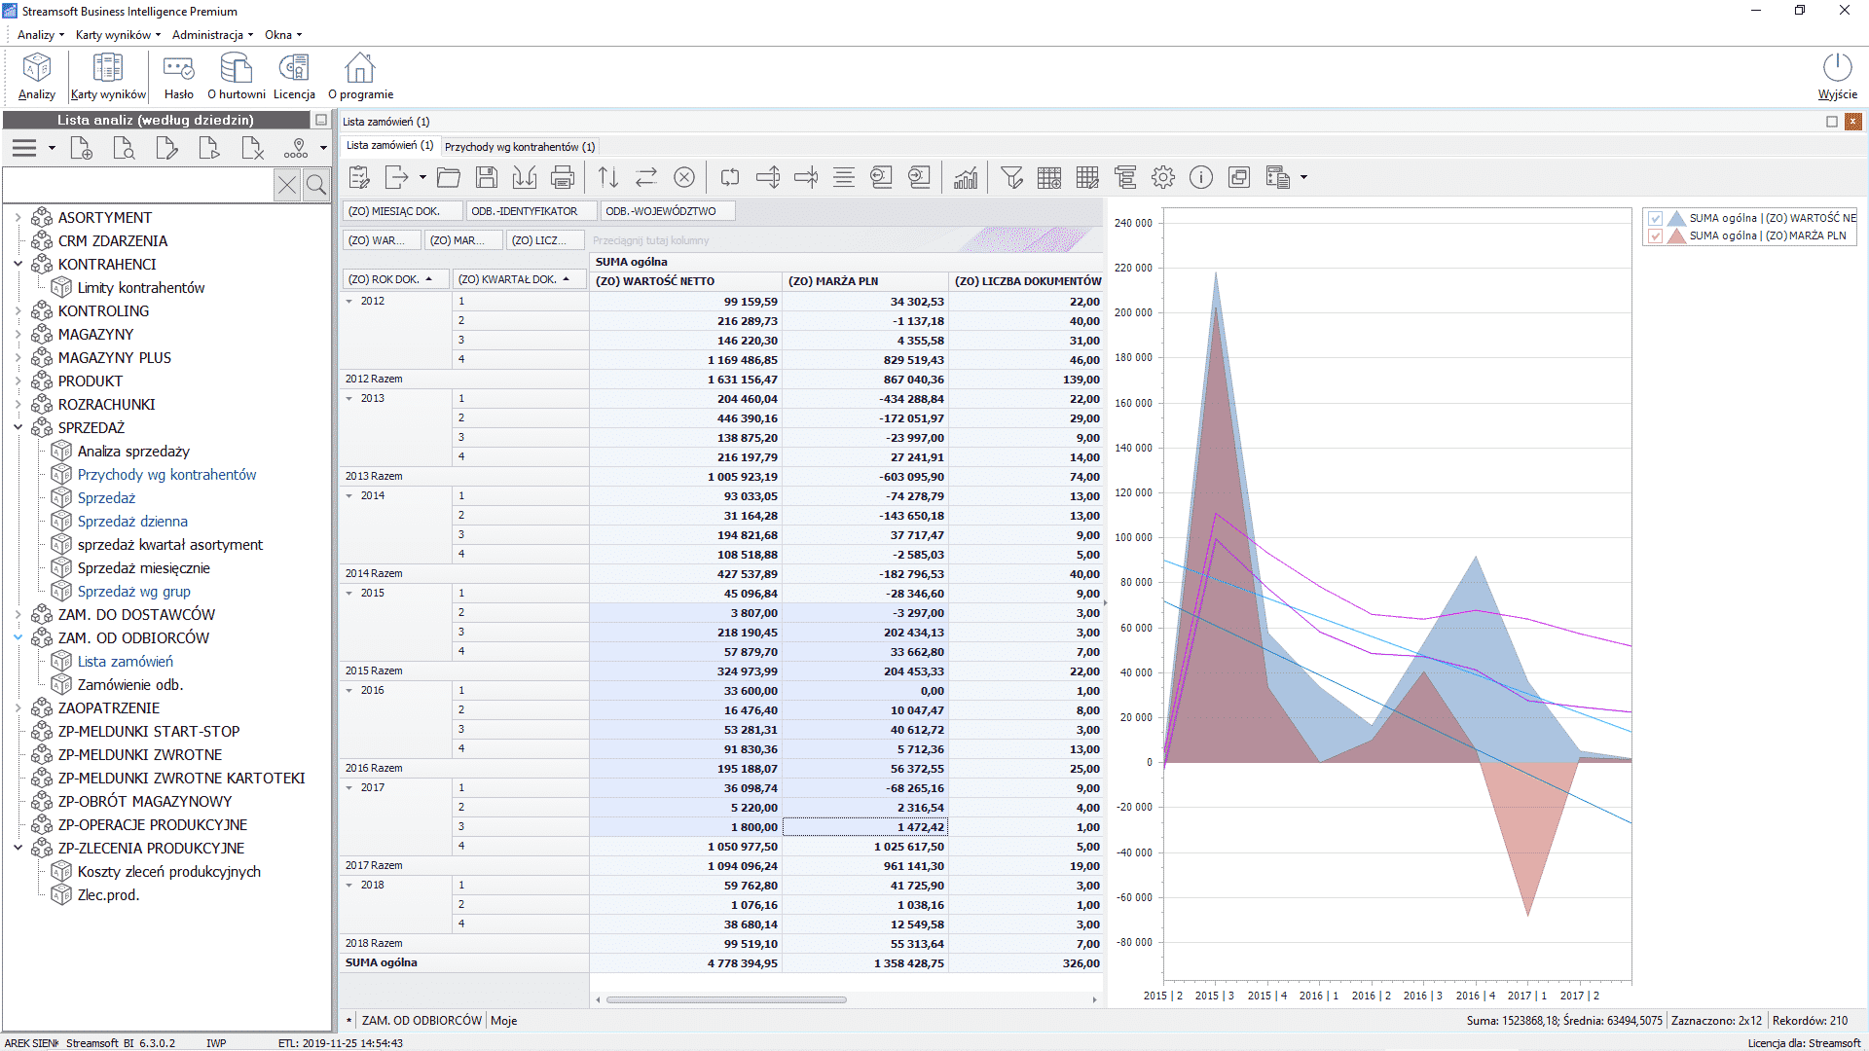Viewport: 1869px width, 1051px height.
Task: Uncheck the SUMA ogólna WARTOŚĆ NETTO legend checkbox
Action: [1657, 218]
